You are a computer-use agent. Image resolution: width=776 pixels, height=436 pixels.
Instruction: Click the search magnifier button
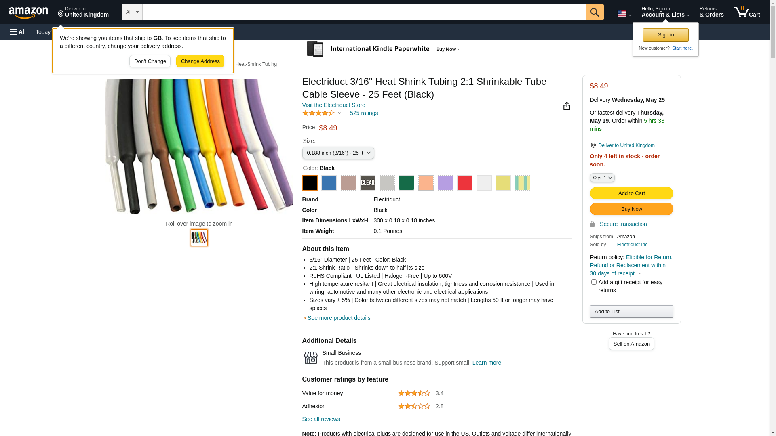[594, 12]
